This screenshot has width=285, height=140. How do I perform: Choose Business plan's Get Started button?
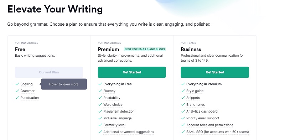pos(215,72)
